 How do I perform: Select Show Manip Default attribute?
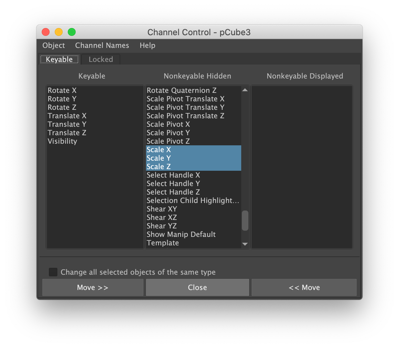(x=181, y=235)
